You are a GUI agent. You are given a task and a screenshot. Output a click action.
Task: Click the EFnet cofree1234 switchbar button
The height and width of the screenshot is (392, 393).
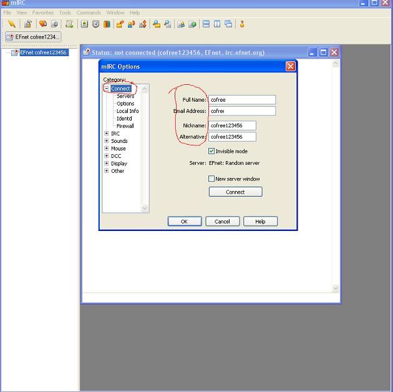33,37
